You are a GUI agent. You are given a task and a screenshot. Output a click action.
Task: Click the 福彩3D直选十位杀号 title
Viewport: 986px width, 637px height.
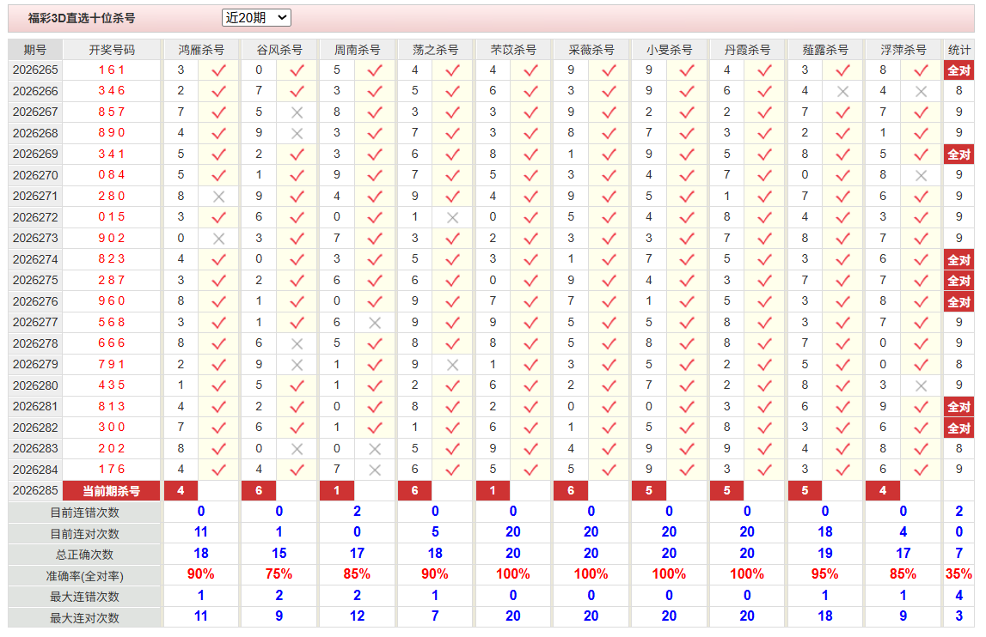click(x=82, y=18)
